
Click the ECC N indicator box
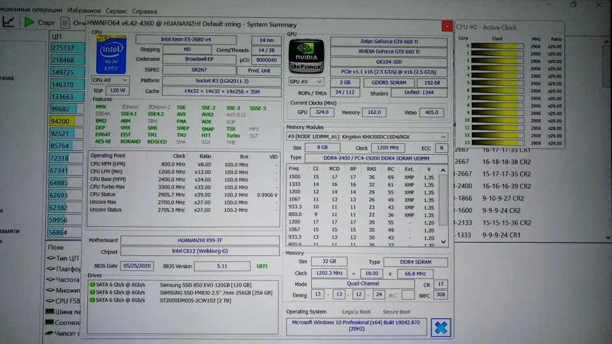point(441,148)
